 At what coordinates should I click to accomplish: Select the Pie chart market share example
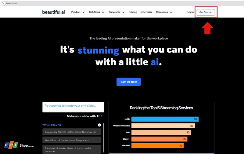[x=72, y=150]
